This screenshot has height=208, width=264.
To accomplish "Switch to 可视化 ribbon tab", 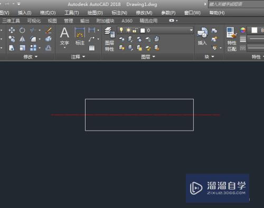I will click(x=34, y=21).
